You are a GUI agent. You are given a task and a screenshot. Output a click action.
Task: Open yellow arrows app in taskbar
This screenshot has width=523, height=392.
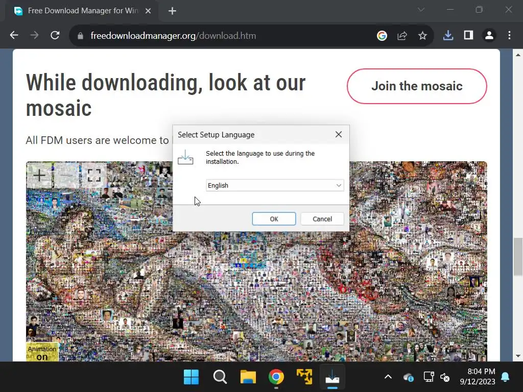[304, 377]
